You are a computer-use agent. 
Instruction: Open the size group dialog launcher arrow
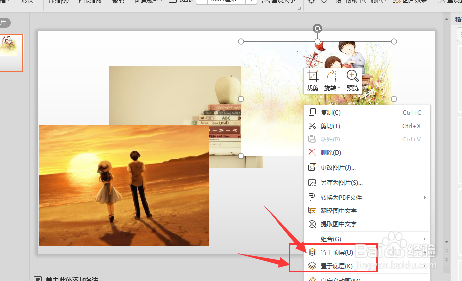[299, 8]
